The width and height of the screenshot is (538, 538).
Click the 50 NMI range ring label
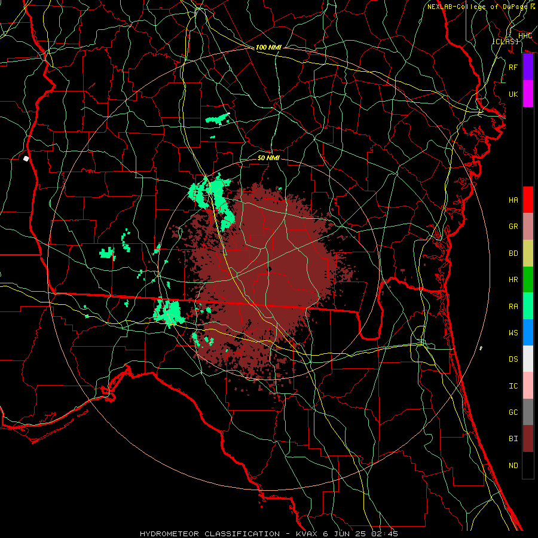268,158
